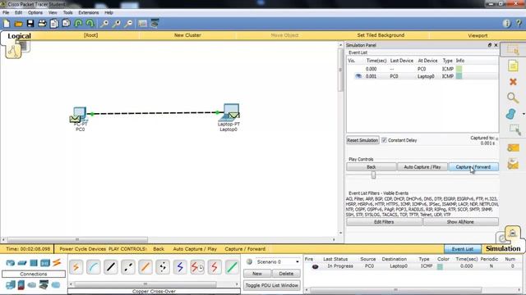Open the Extensions menu
The width and height of the screenshot is (526, 295).
coord(89,12)
